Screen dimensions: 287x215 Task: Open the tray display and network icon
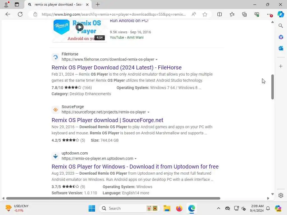pyautogui.click(x=236, y=208)
